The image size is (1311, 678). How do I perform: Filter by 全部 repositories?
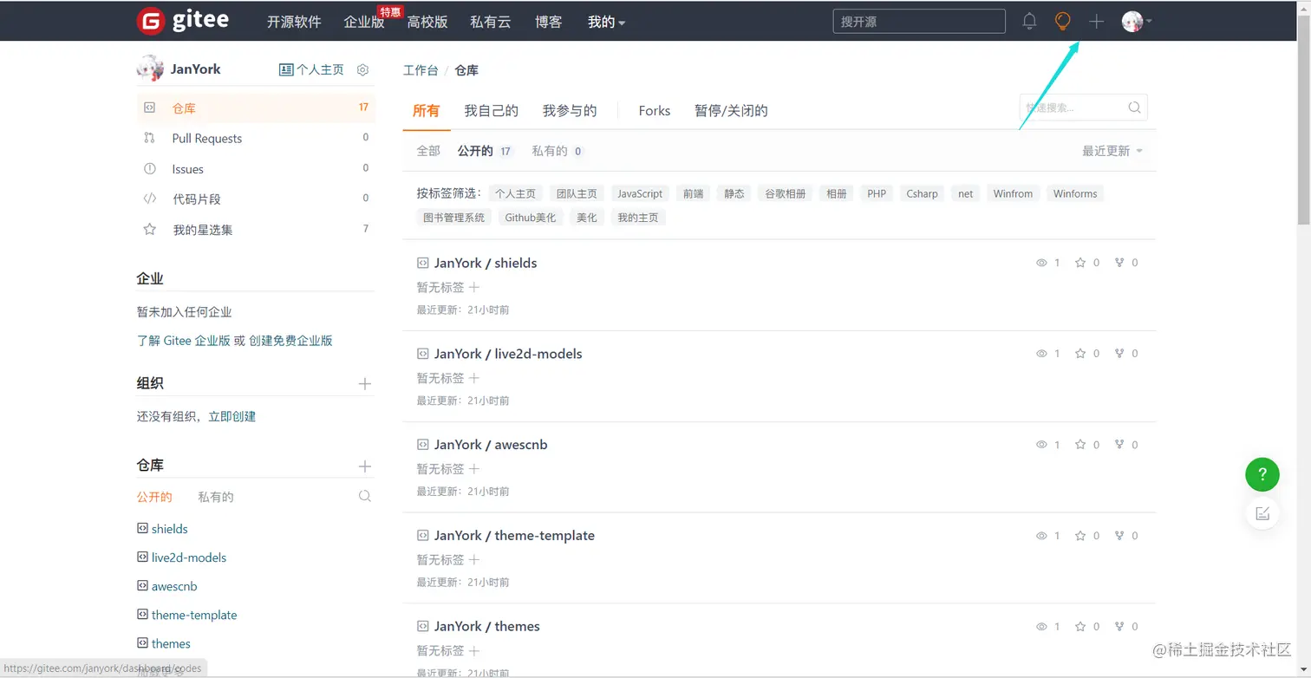(x=428, y=151)
